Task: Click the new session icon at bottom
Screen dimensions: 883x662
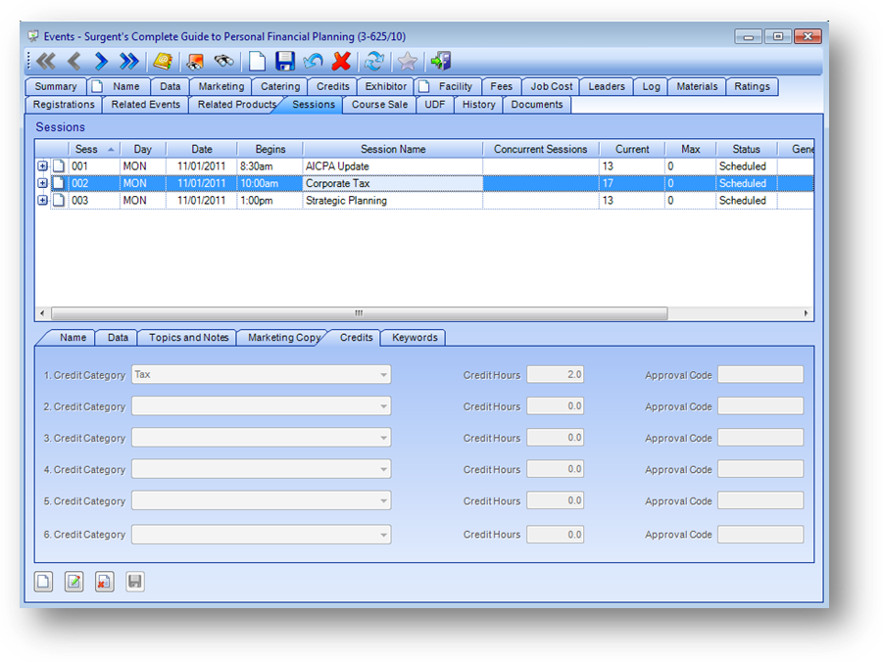Action: (x=43, y=582)
